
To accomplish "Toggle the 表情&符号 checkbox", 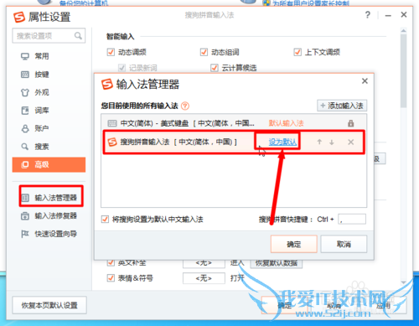I will pos(111,278).
